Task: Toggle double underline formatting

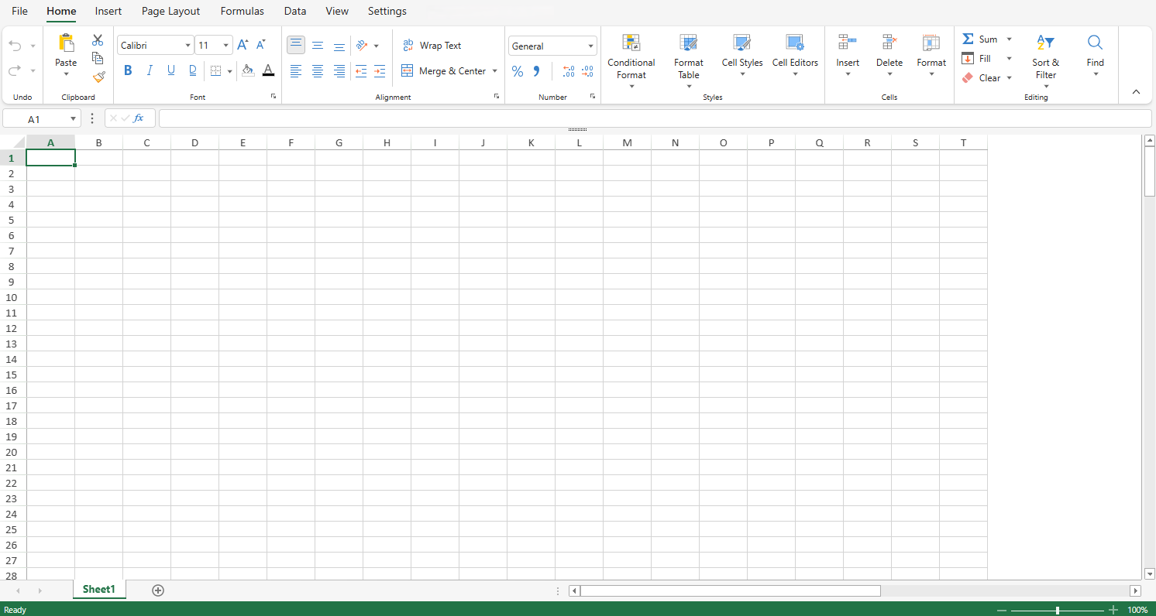Action: pyautogui.click(x=193, y=70)
